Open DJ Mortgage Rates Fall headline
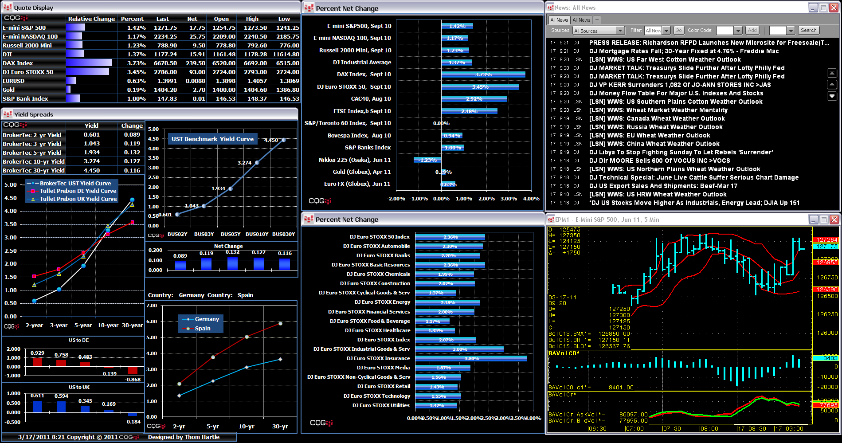Image resolution: width=842 pixels, height=443 pixels. click(x=684, y=51)
